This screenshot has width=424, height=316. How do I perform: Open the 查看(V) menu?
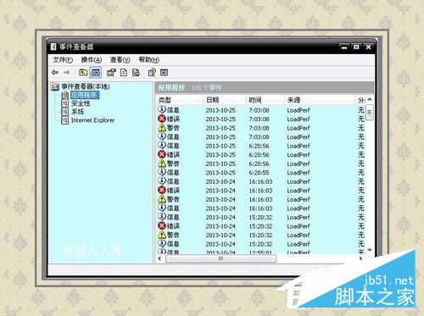(120, 59)
